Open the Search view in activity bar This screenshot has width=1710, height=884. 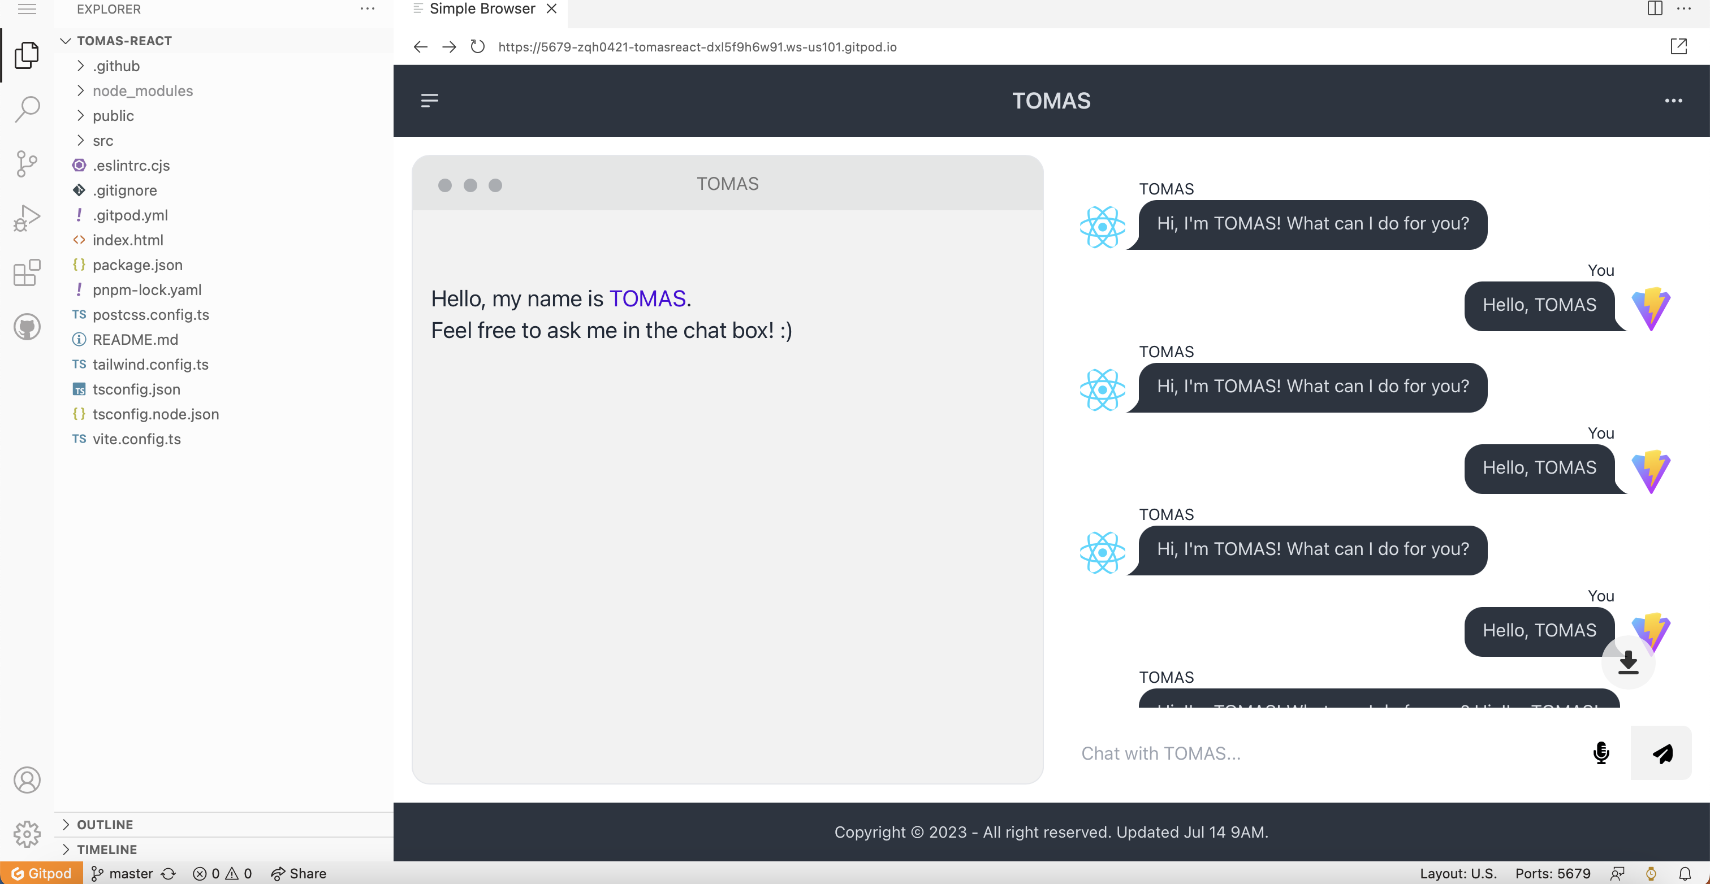tap(27, 109)
